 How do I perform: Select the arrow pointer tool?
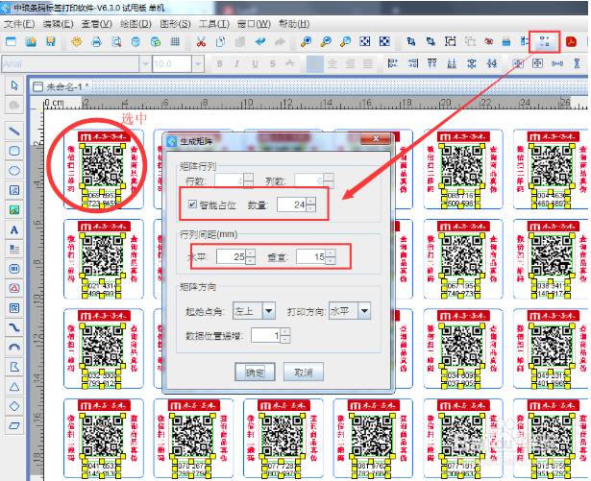coord(14,85)
